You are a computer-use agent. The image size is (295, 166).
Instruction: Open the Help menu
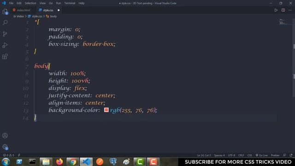click(82, 3)
